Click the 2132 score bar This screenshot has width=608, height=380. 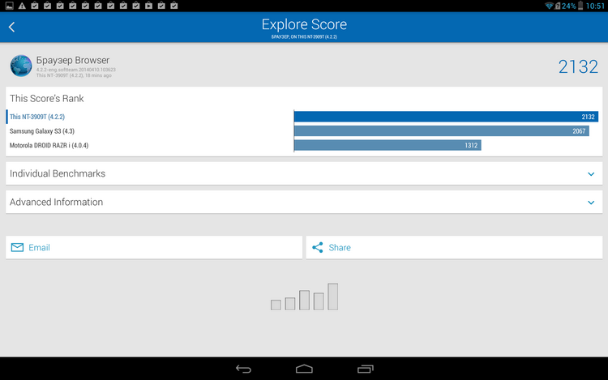coord(446,117)
